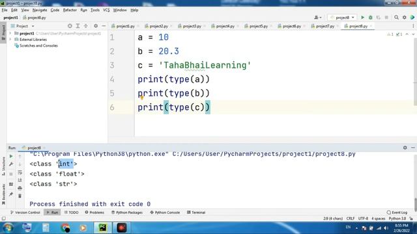Screen dimensions: 417x234
Task: Open the Problems tool window
Action: tap(94, 213)
